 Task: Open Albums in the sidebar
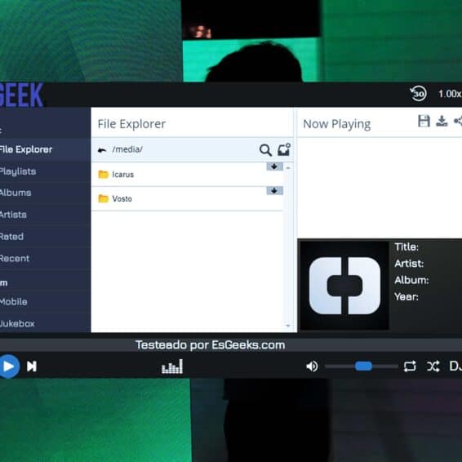(45, 193)
